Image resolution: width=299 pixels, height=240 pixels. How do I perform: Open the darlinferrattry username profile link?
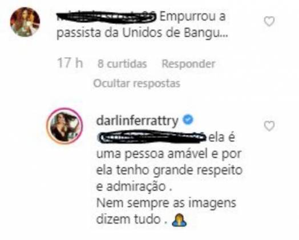pos(138,121)
